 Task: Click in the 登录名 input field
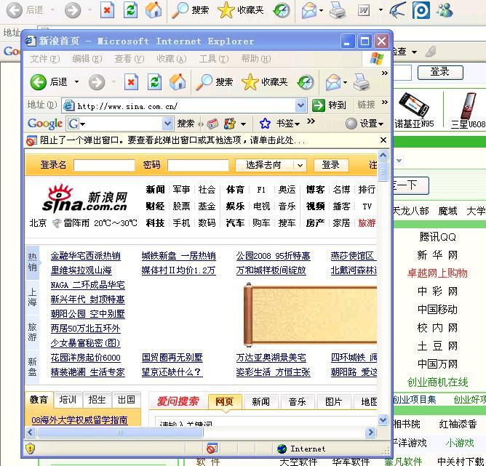point(104,165)
